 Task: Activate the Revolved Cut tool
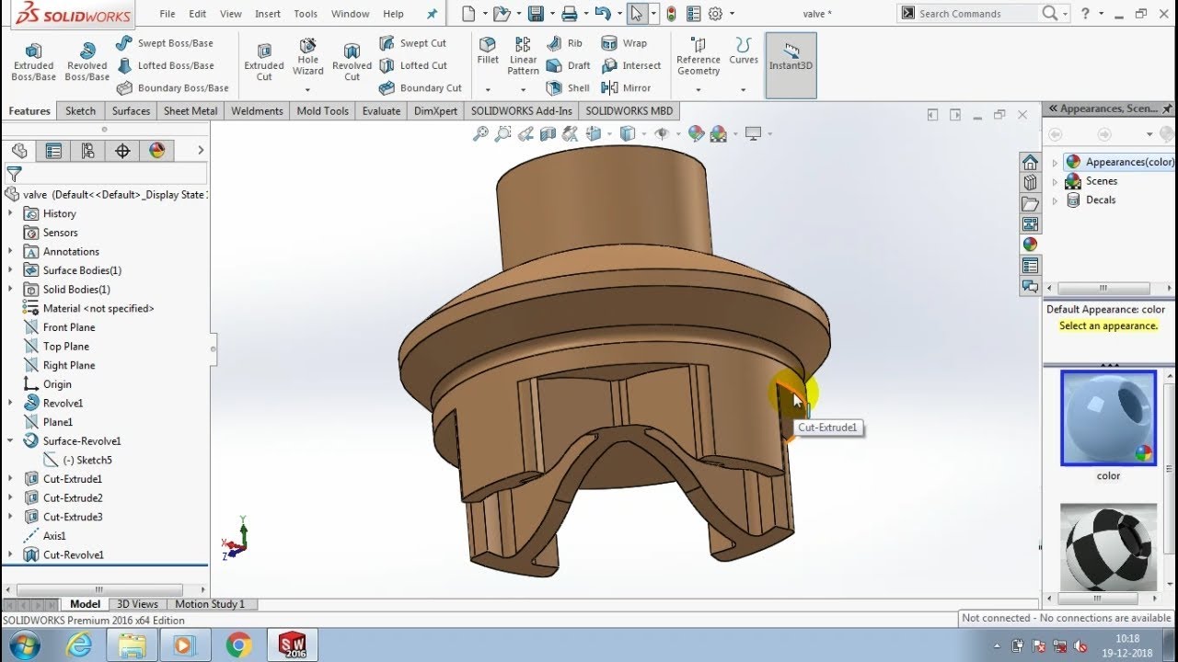352,62
